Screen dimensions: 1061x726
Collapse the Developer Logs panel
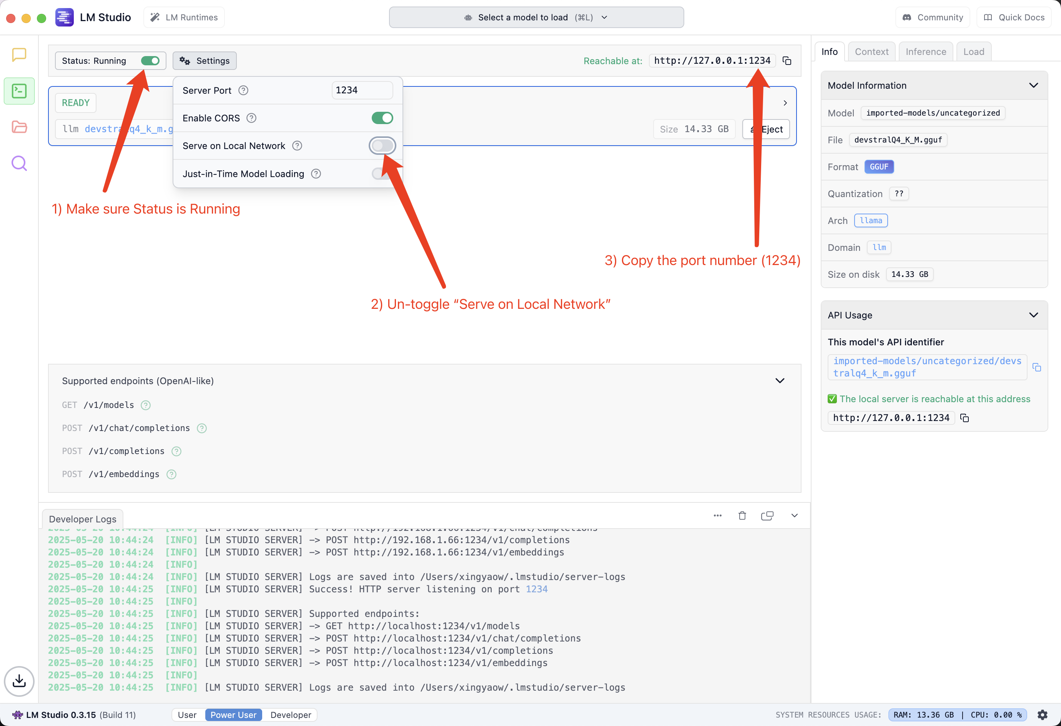click(794, 515)
